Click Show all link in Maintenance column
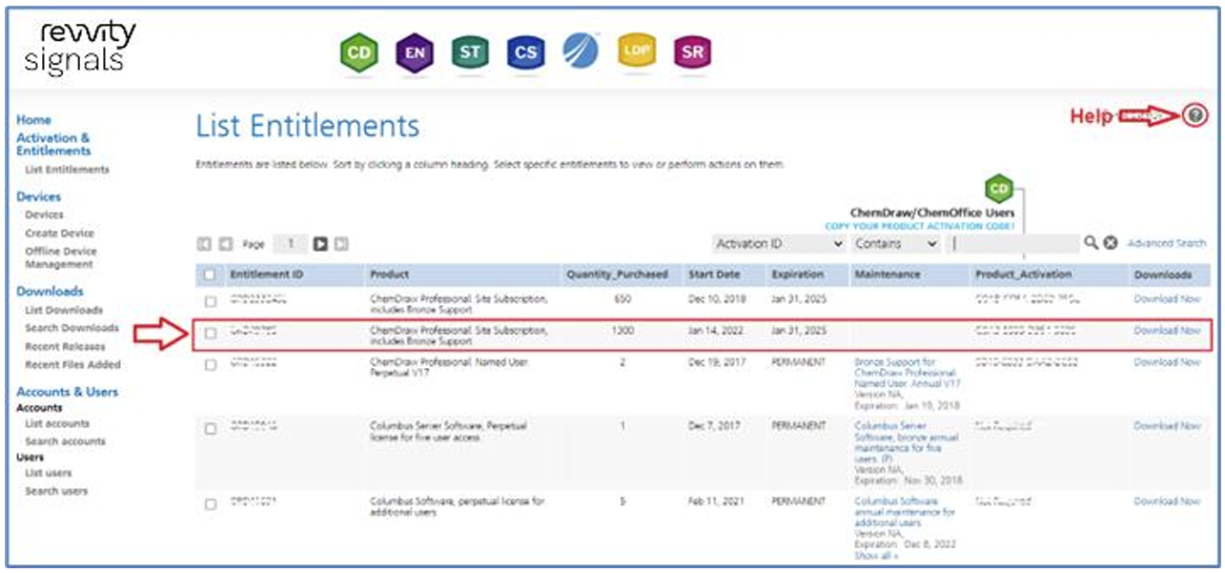The height and width of the screenshot is (573, 1225). point(876,555)
